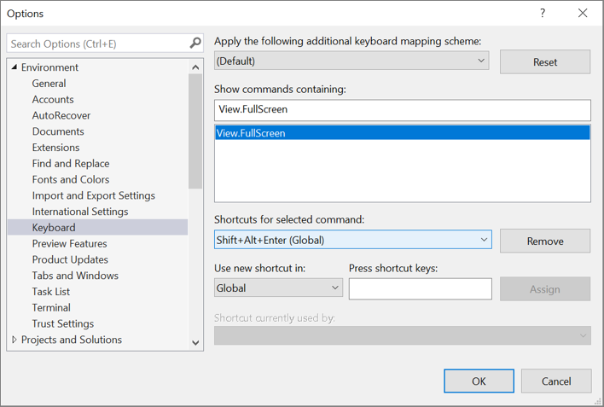Select Task List options
Screen dimensions: 604x407
[x=51, y=291]
